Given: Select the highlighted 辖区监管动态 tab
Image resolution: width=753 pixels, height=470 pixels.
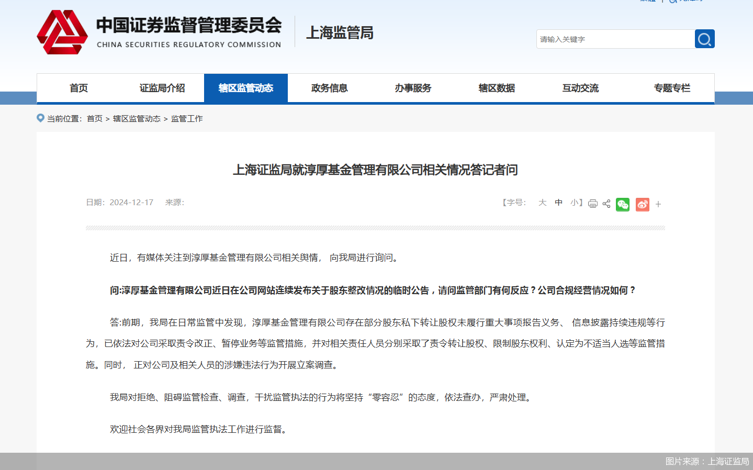Looking at the screenshot, I should pyautogui.click(x=245, y=88).
